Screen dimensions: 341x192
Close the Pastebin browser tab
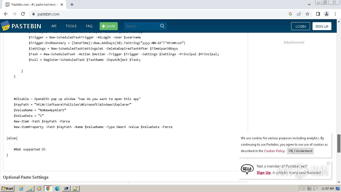click(x=62, y=5)
